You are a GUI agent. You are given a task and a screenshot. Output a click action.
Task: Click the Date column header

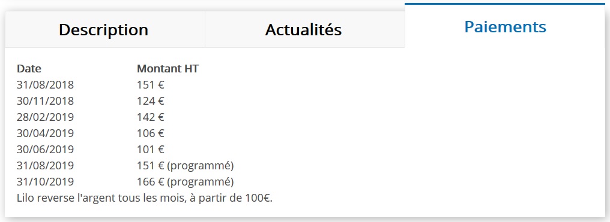[x=29, y=69]
